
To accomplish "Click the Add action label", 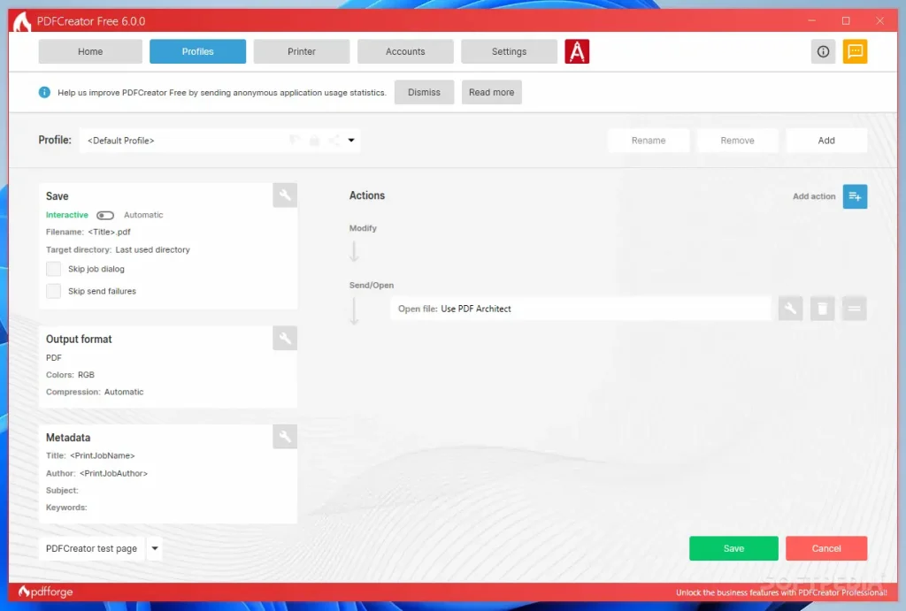I will (814, 196).
